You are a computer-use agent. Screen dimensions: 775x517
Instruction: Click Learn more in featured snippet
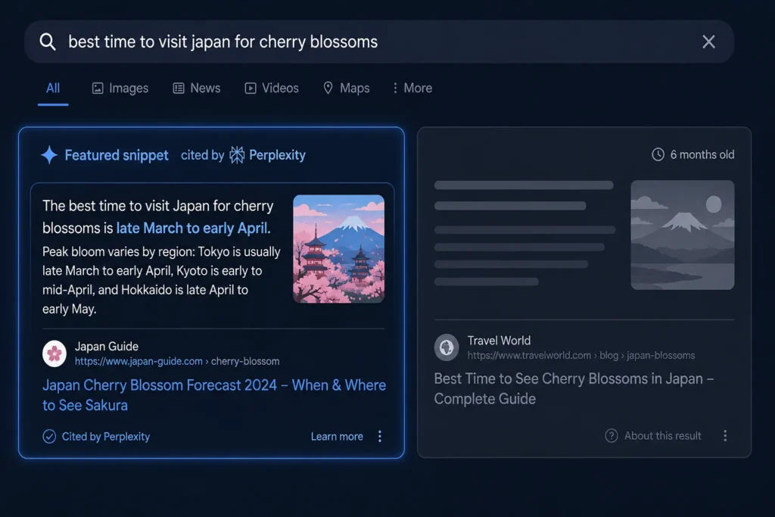pos(337,437)
